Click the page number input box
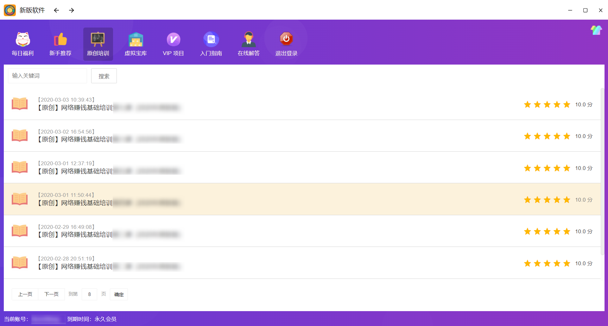 [89, 294]
